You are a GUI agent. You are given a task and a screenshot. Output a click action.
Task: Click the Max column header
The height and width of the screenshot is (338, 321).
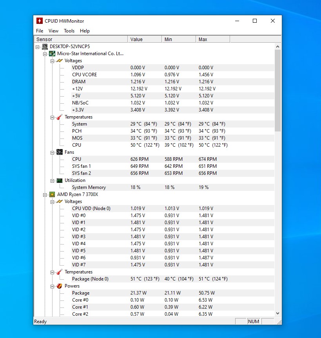[213, 39]
